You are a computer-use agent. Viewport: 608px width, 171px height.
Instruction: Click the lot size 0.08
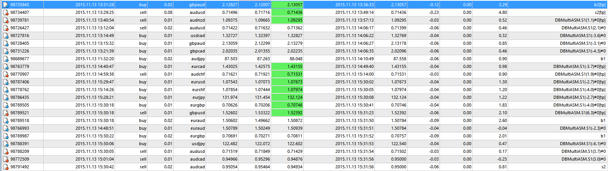[x=168, y=12]
